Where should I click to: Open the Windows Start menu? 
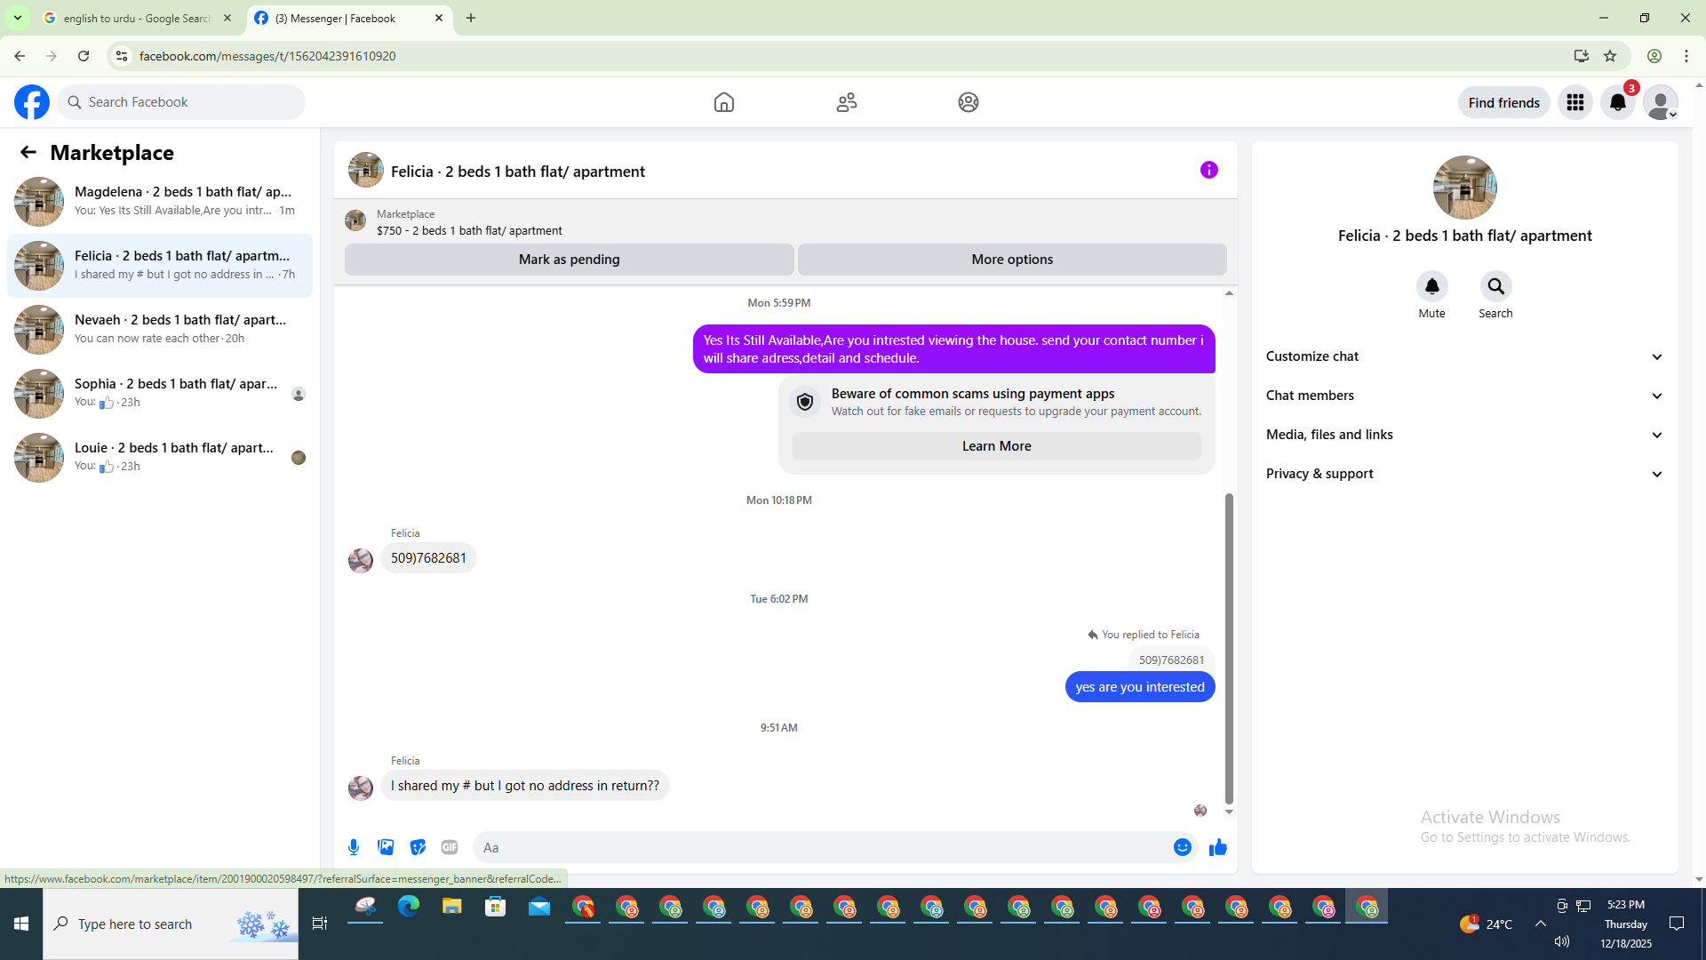pyautogui.click(x=21, y=924)
